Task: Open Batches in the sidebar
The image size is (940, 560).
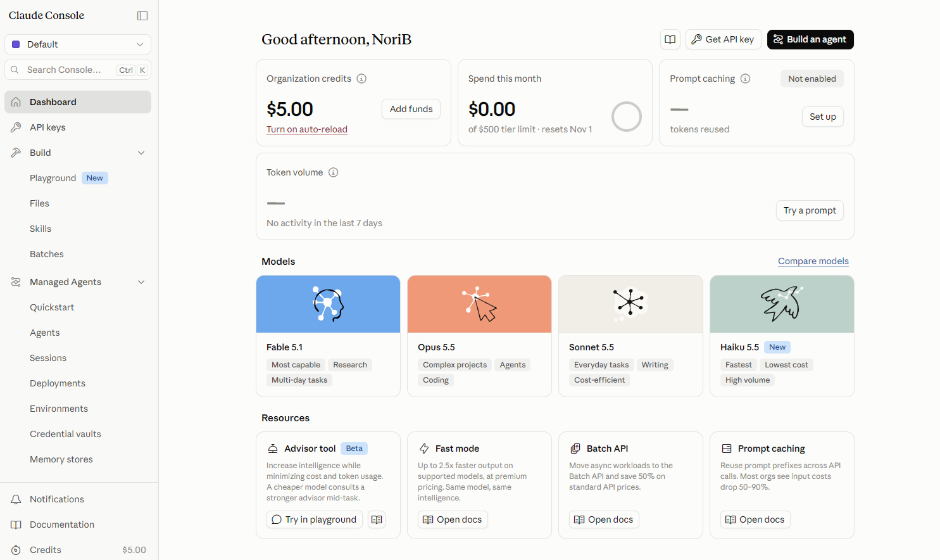Action: click(47, 254)
